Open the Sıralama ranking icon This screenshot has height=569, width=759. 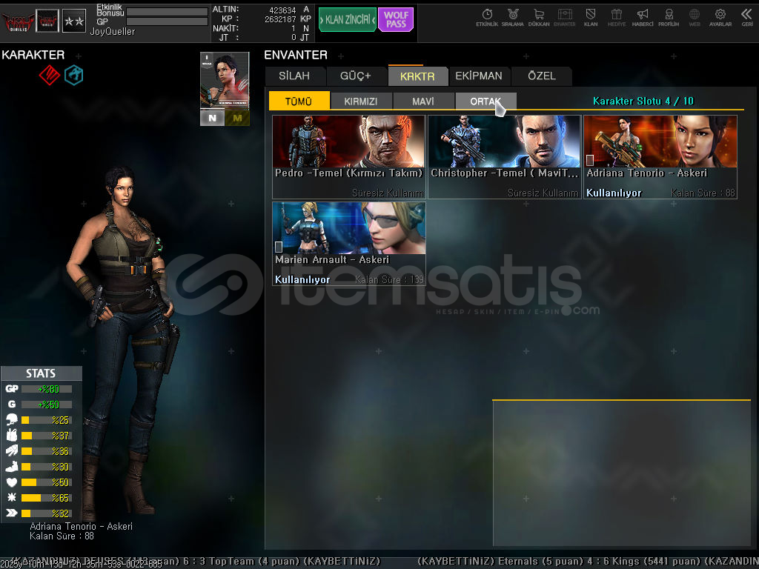pos(512,17)
